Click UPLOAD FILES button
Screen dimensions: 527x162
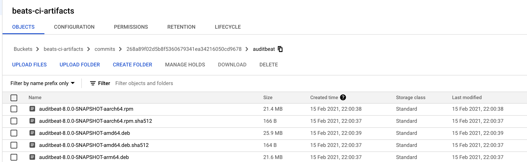point(29,65)
